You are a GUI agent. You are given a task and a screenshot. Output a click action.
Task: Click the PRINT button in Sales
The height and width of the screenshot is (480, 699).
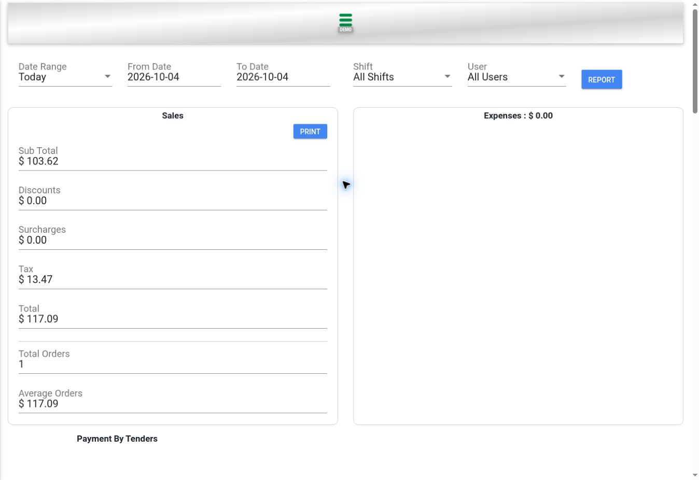pos(310,132)
